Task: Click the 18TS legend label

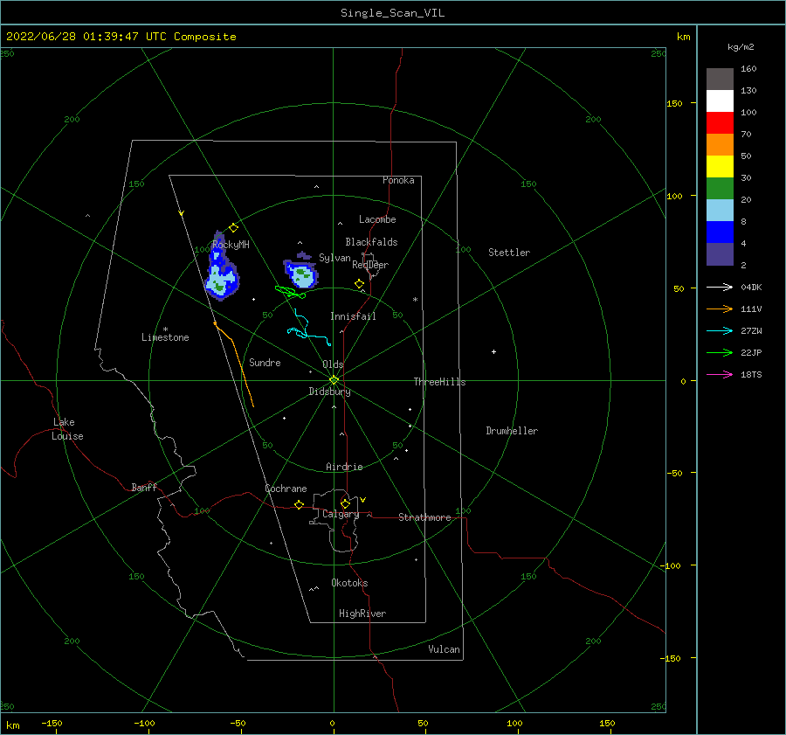Action: point(751,375)
